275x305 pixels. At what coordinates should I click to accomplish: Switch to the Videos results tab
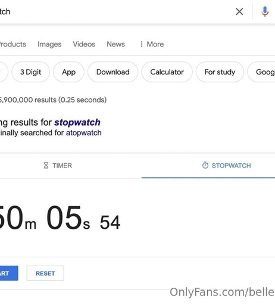(x=84, y=44)
